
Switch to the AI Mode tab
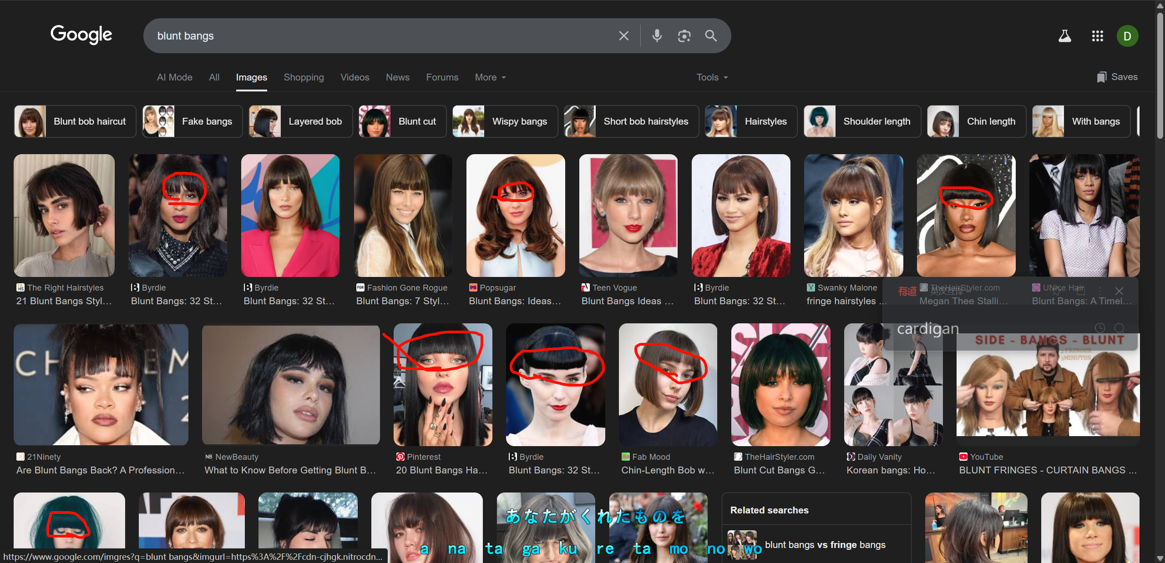(x=175, y=77)
